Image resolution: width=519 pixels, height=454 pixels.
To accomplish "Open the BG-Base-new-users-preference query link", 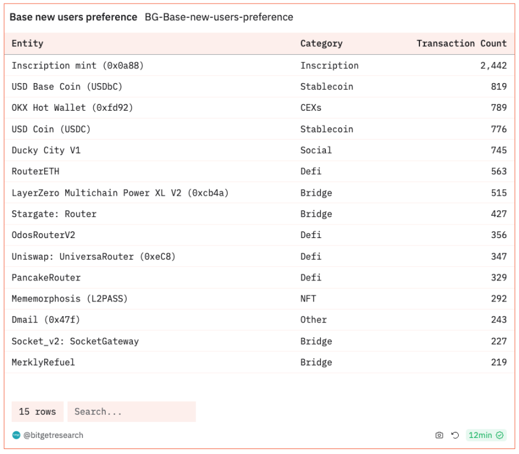I will (x=219, y=17).
